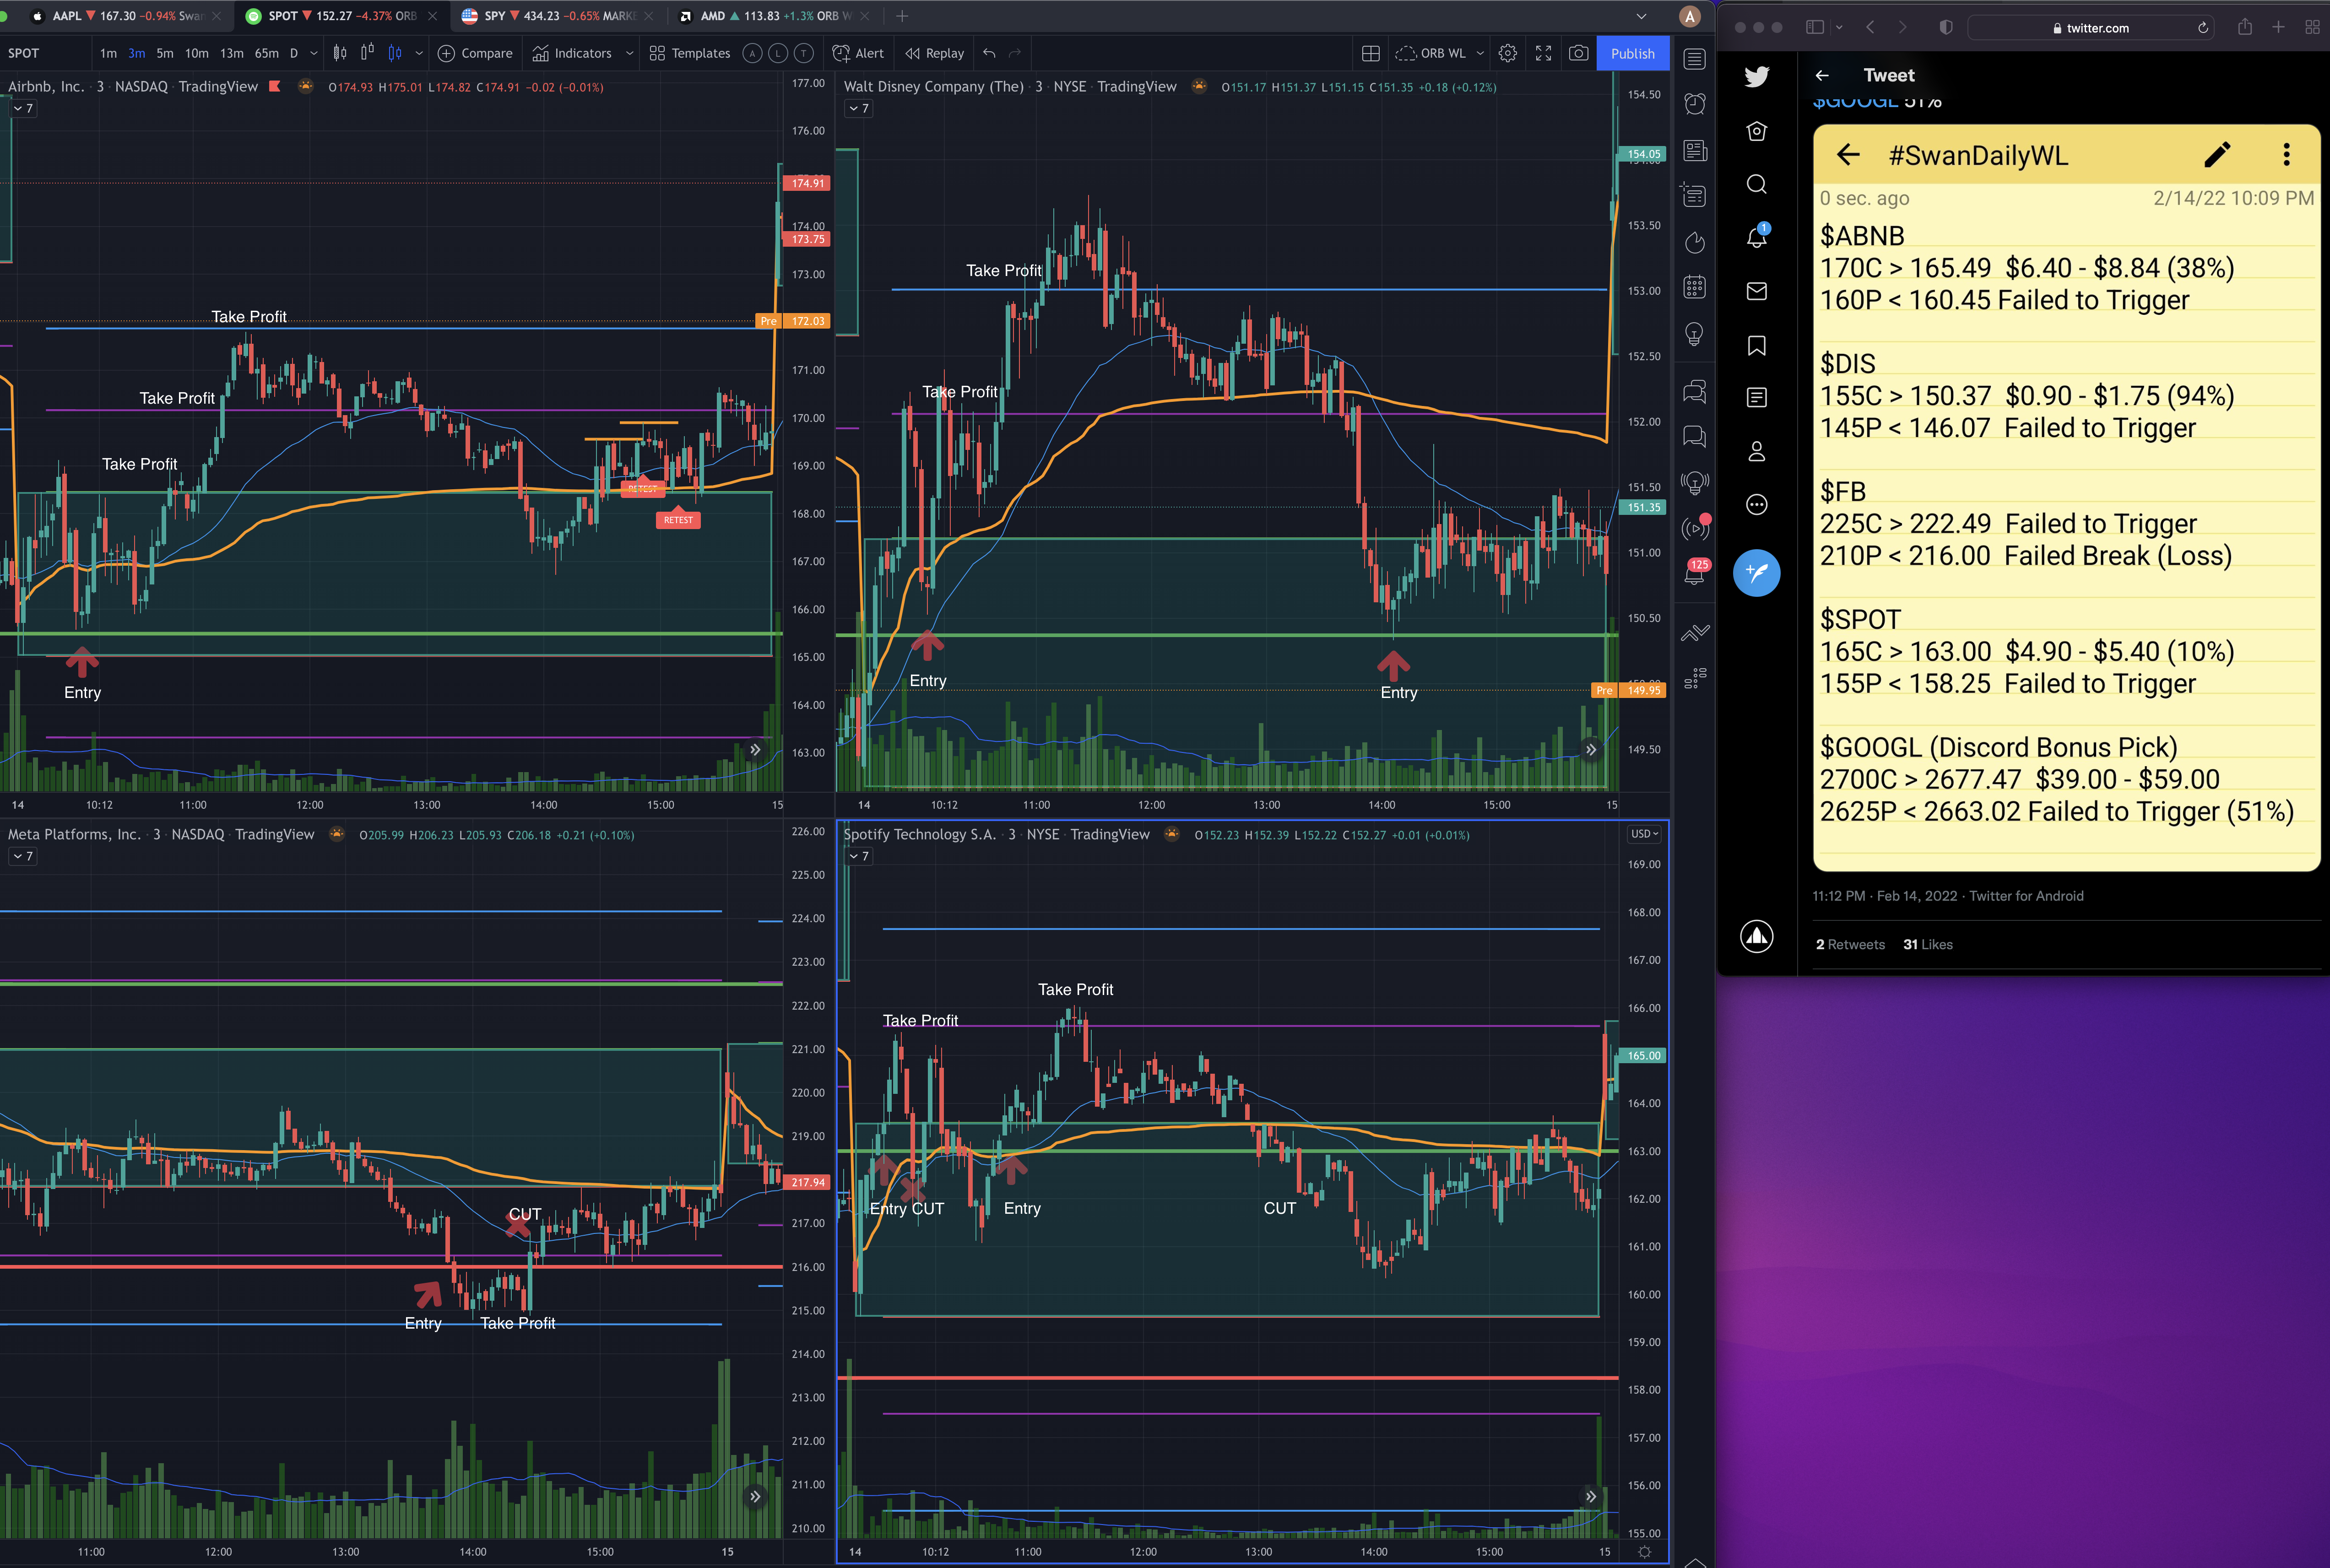Screen dimensions: 2330x1568
Task: Open the Indicators favorites dropdown arrow
Action: point(629,53)
